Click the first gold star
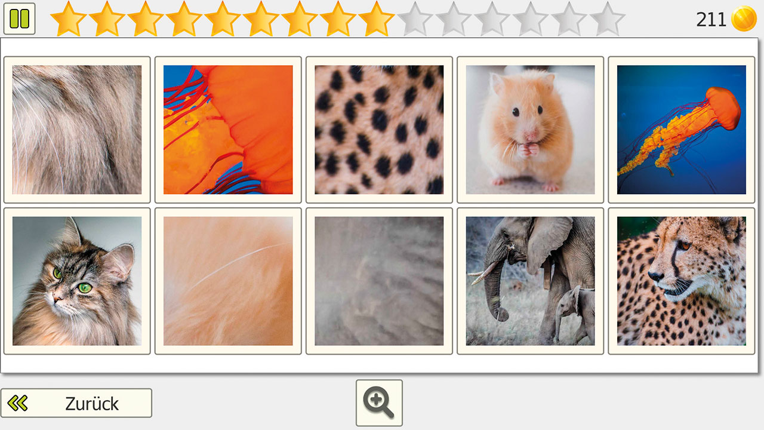 coord(68,19)
